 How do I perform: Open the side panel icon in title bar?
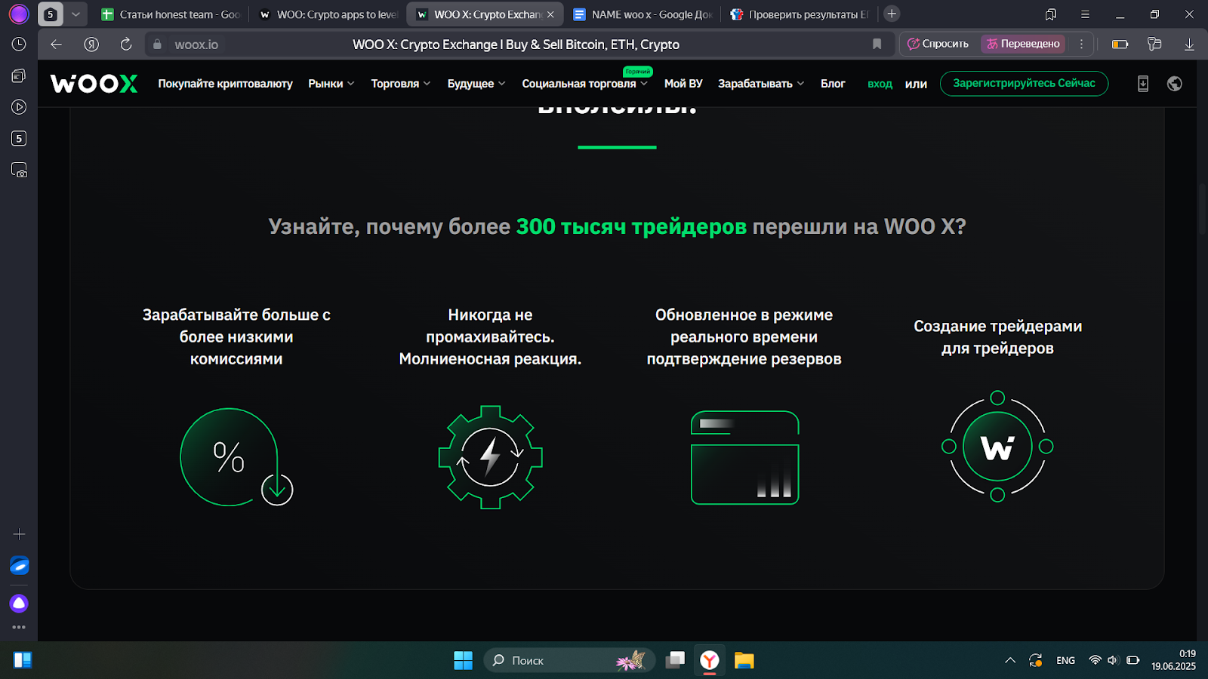point(1050,14)
